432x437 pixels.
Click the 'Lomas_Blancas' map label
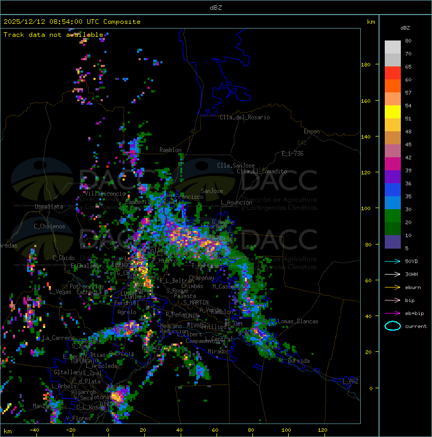pos(298,321)
